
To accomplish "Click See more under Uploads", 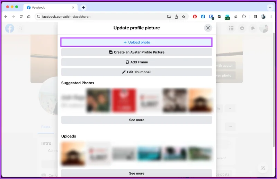I will [x=136, y=173].
